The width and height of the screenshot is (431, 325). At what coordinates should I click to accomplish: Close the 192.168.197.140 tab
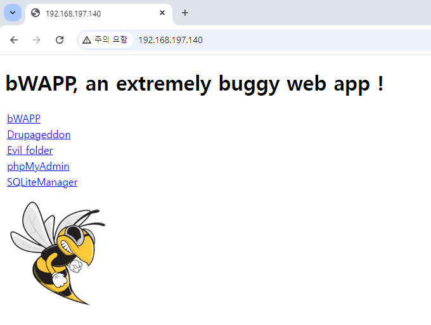click(162, 13)
